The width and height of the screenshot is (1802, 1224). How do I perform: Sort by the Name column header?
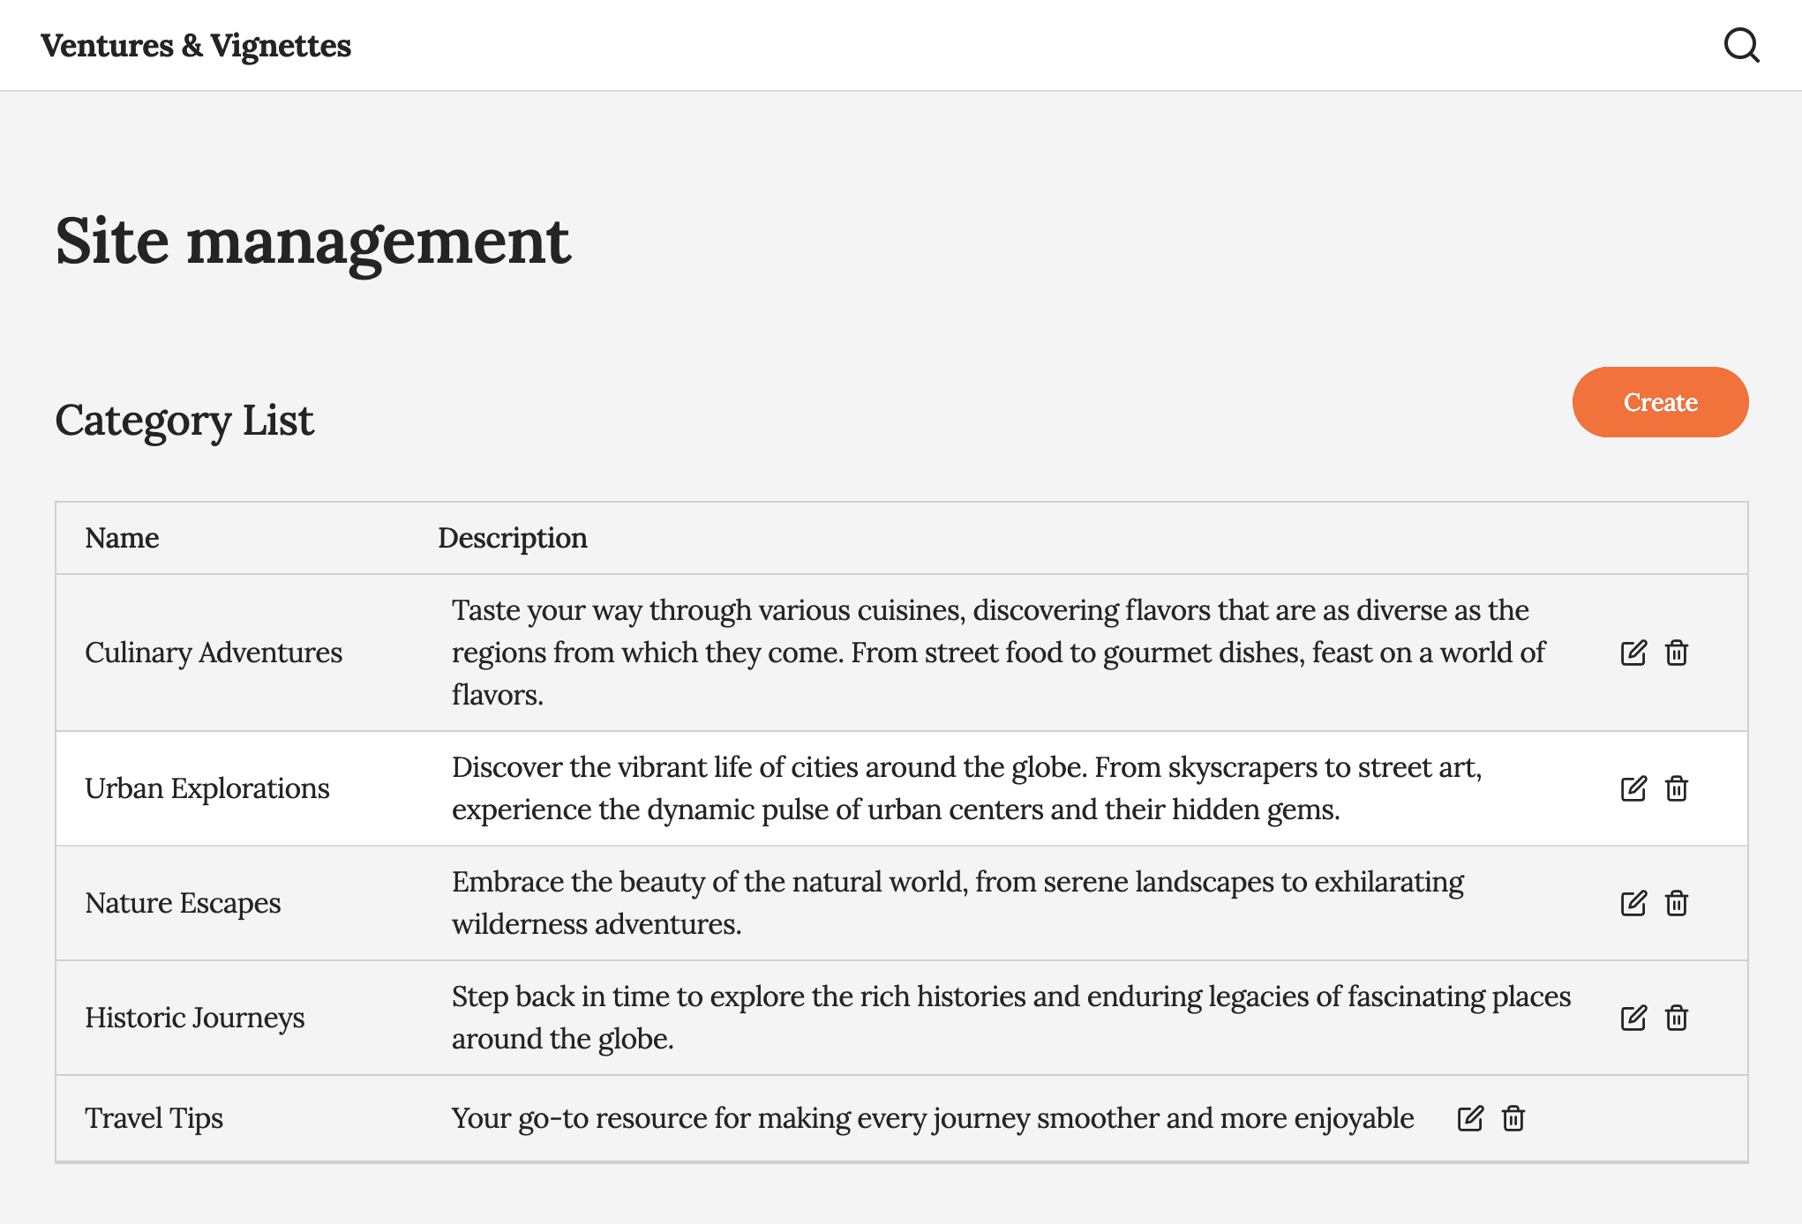(122, 538)
